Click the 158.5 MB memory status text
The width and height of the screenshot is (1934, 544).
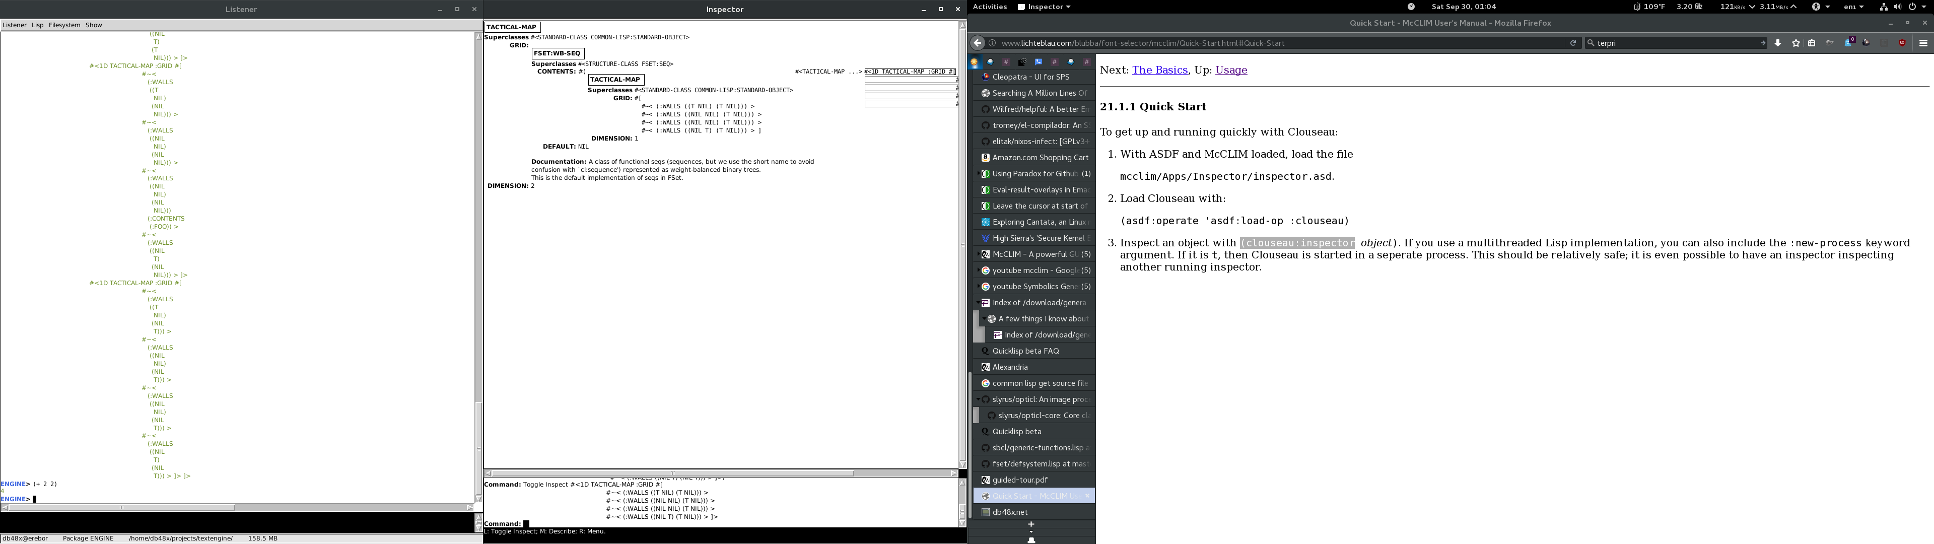pos(263,539)
